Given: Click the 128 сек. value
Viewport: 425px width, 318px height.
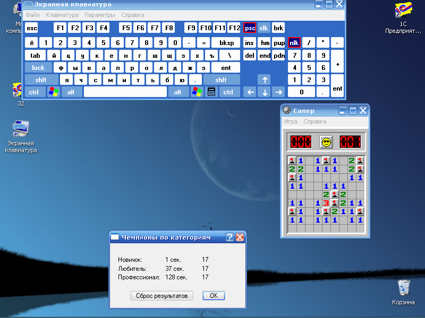Looking at the screenshot, I should click(176, 277).
